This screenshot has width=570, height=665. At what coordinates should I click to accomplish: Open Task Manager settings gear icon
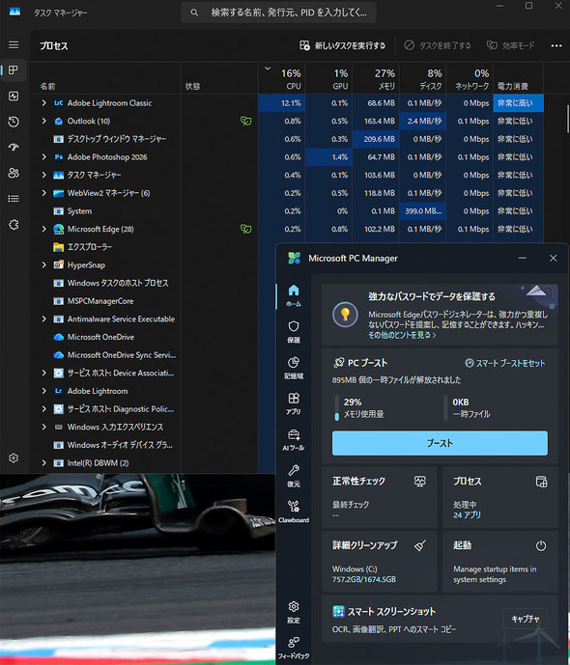(14, 458)
